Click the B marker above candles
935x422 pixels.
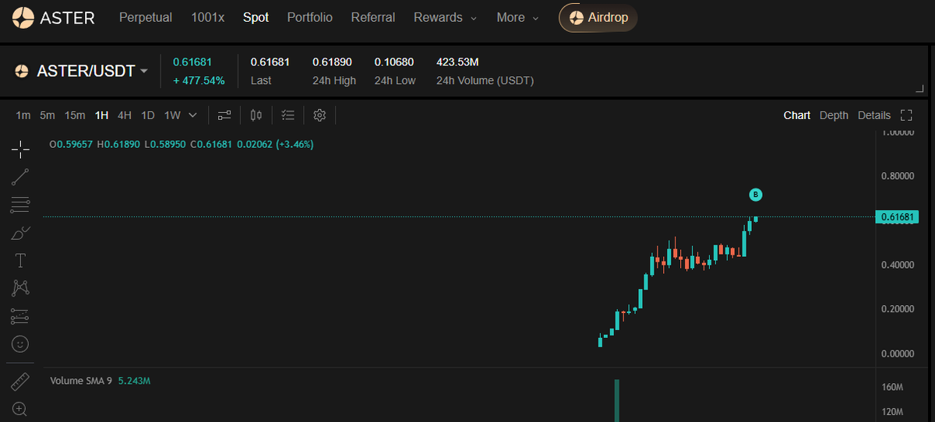[x=755, y=195]
